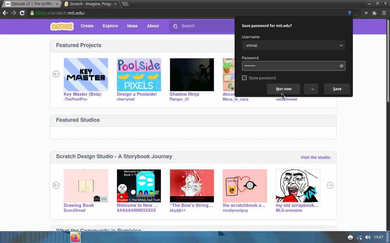Click the browser forward arrow
Screen dimensions: 390x243
tap(13, 13)
